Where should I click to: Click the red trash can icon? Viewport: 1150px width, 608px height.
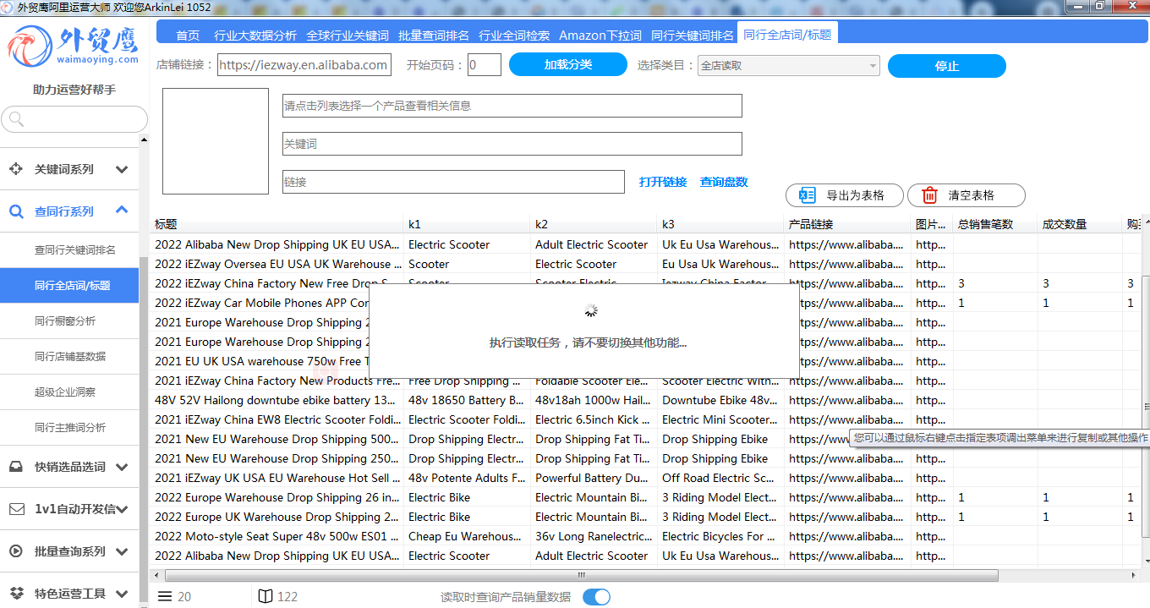pos(930,195)
